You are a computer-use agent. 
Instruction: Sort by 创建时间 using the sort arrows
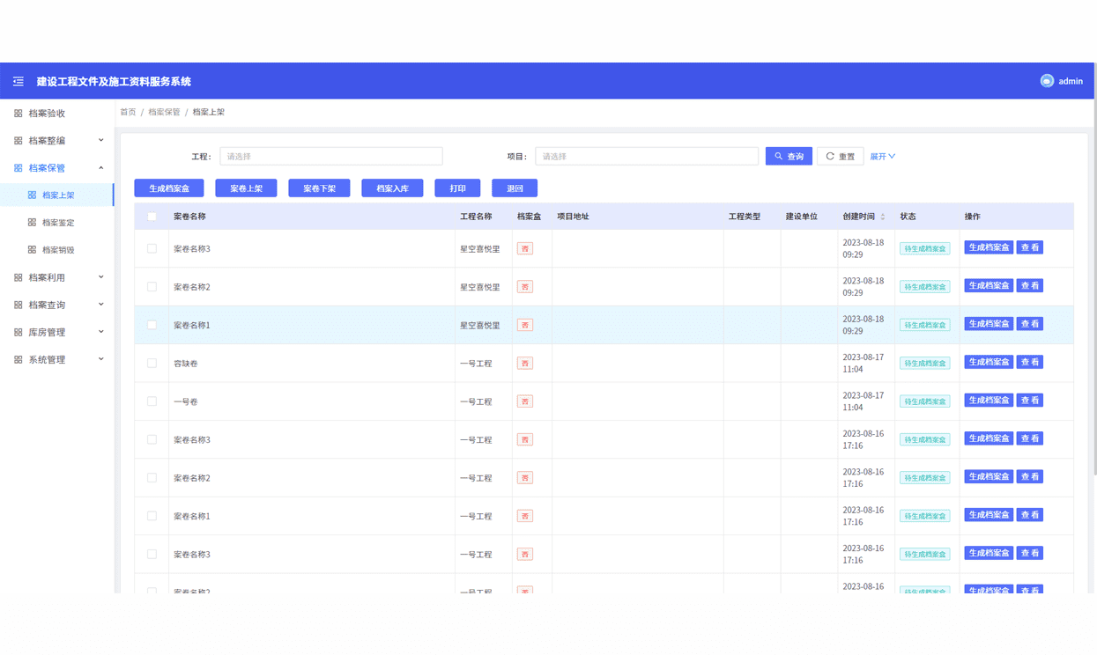coord(883,217)
